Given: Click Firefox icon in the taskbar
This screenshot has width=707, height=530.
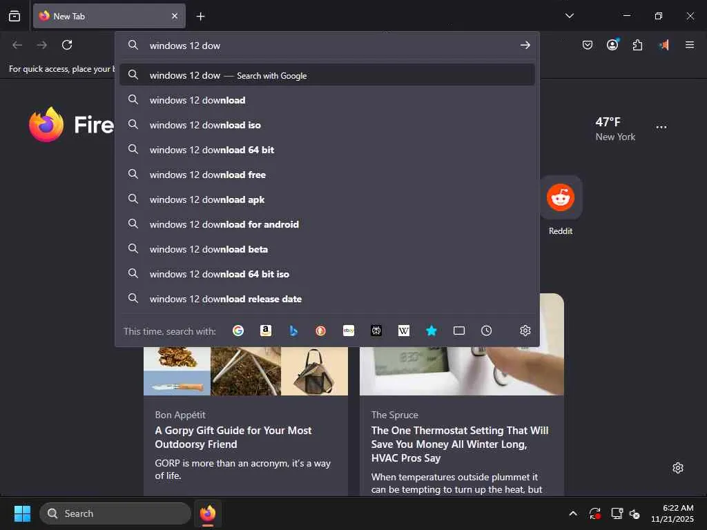Looking at the screenshot, I should click(207, 513).
